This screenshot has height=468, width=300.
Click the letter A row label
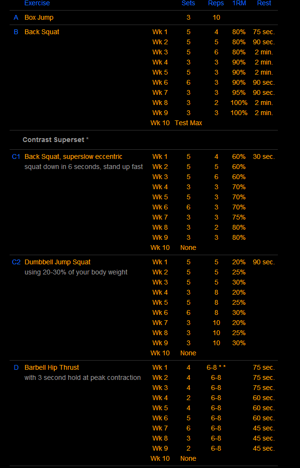(16, 18)
